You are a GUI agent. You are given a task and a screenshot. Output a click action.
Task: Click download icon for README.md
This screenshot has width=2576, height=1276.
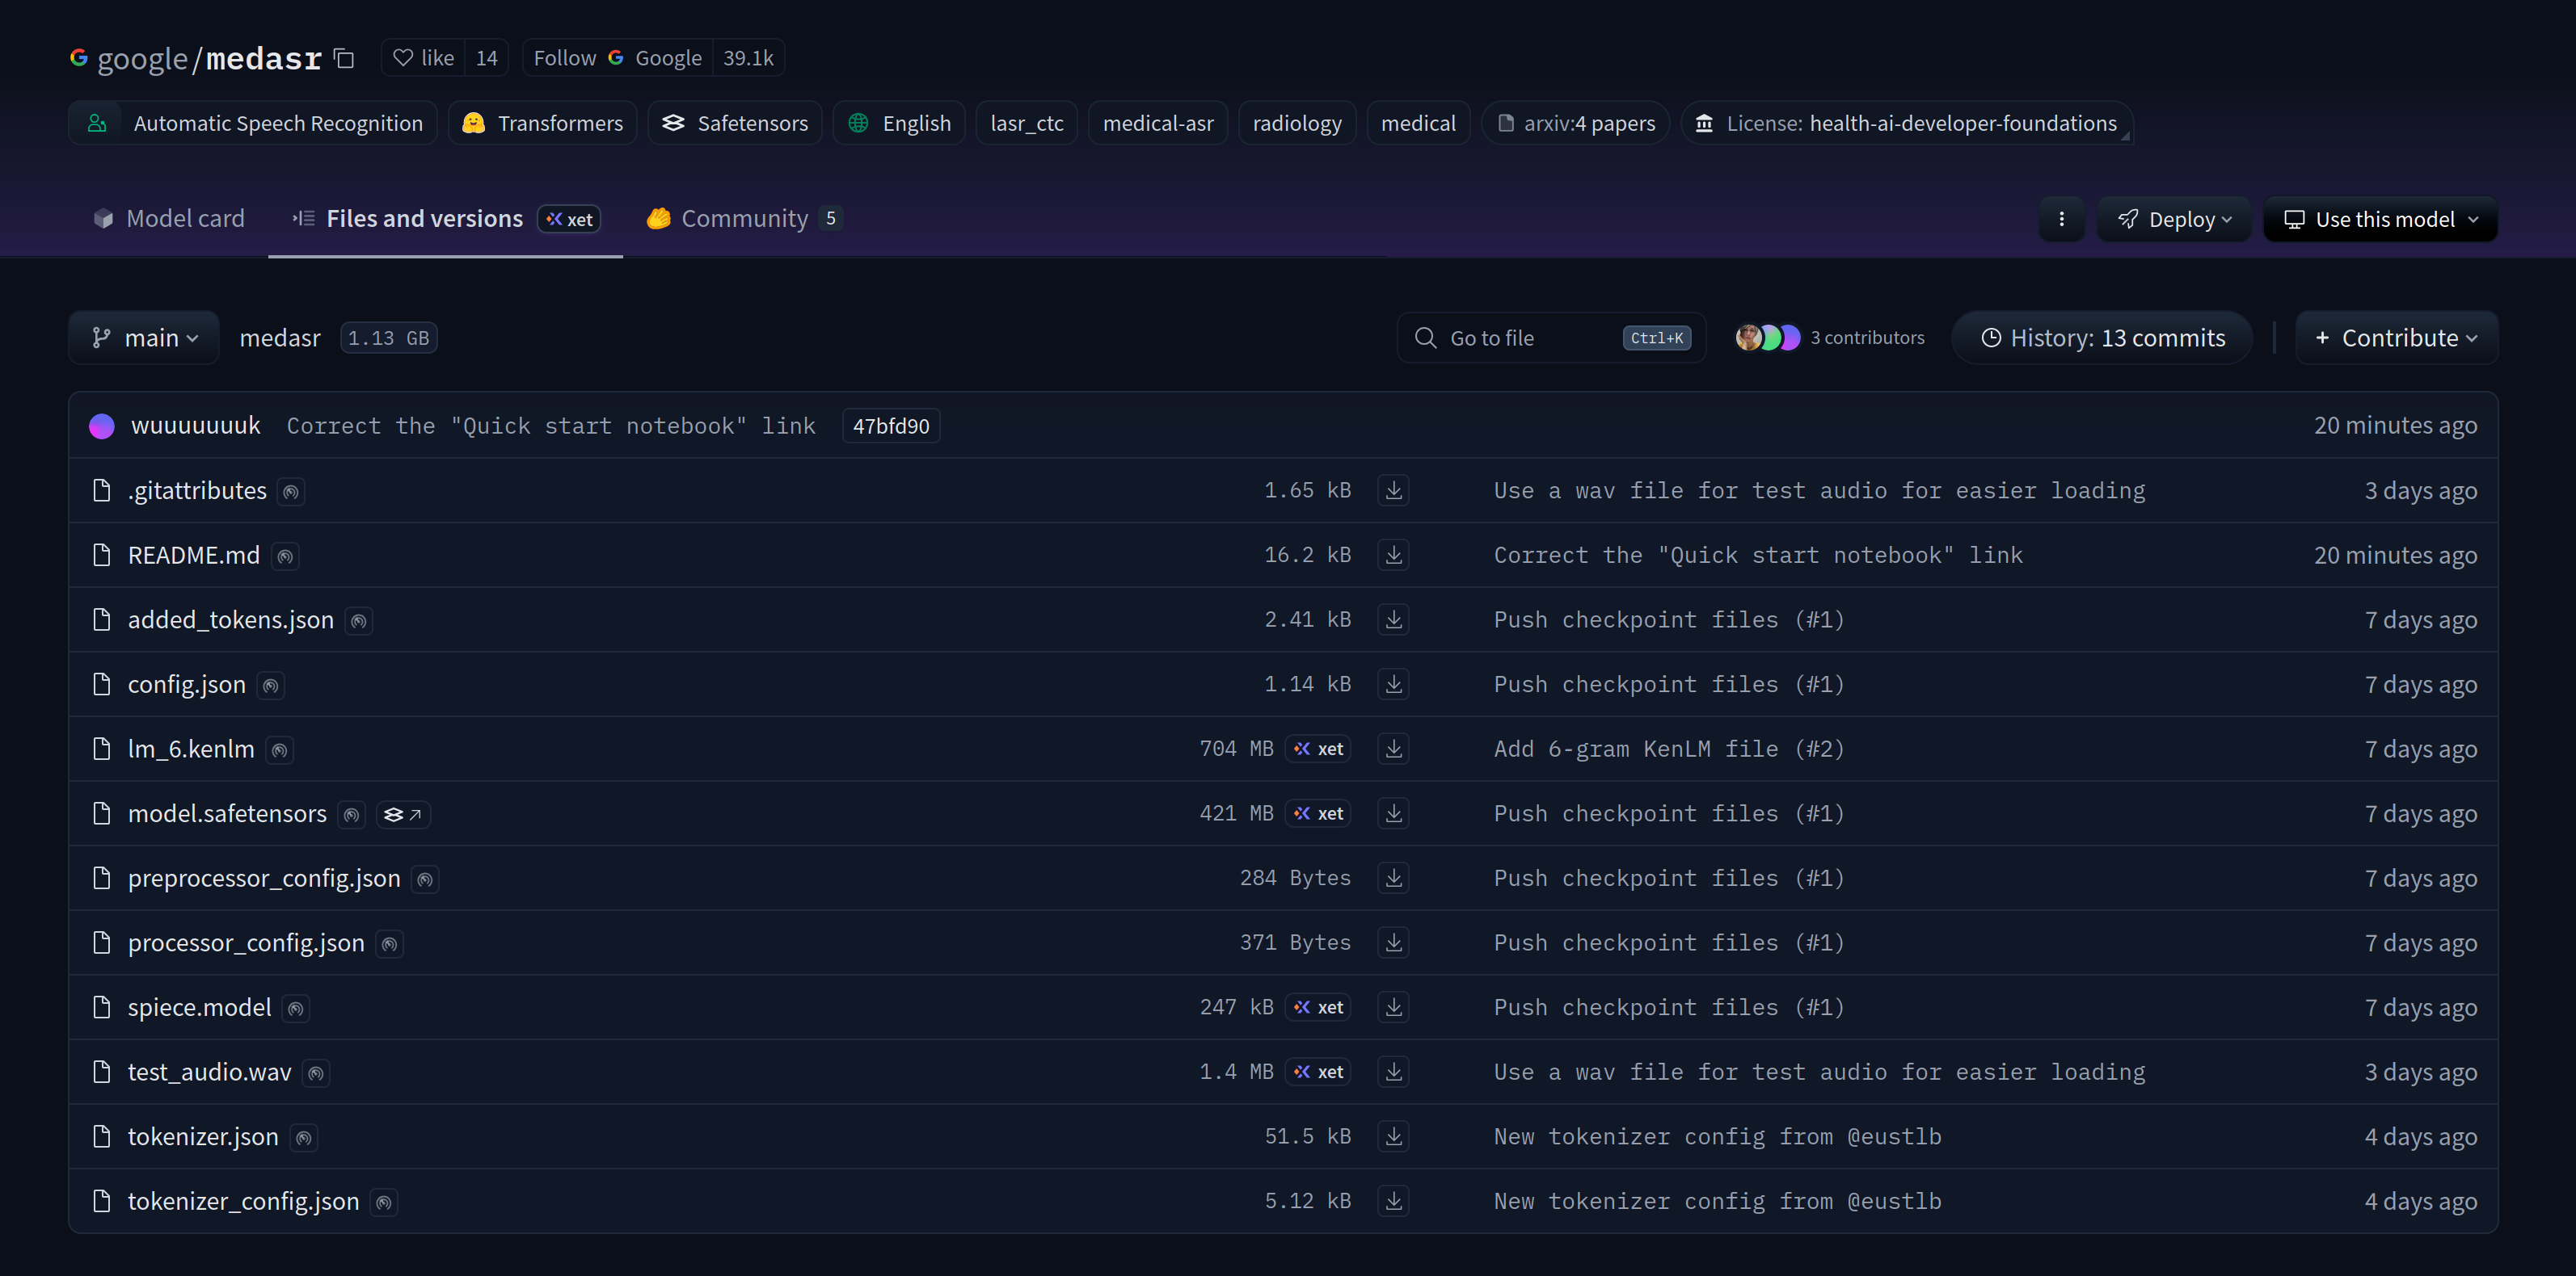[1393, 555]
